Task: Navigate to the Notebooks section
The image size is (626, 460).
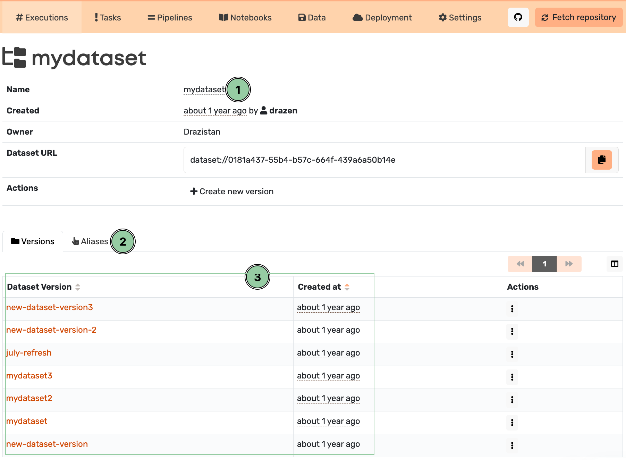Action: click(245, 18)
